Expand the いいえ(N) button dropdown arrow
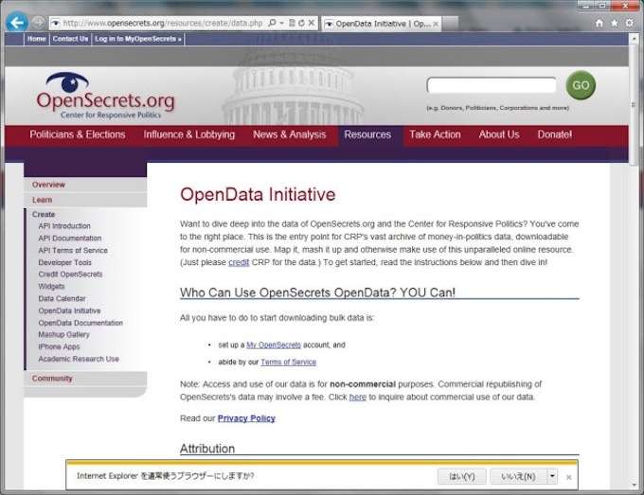The width and height of the screenshot is (644, 495). (552, 476)
